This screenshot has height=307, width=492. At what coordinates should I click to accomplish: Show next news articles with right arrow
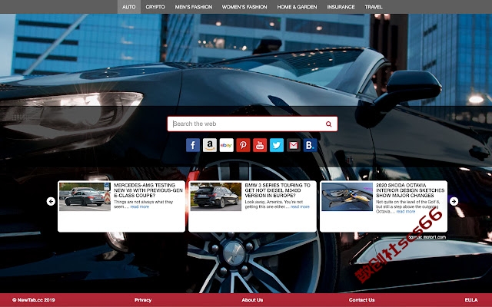pyautogui.click(x=454, y=201)
